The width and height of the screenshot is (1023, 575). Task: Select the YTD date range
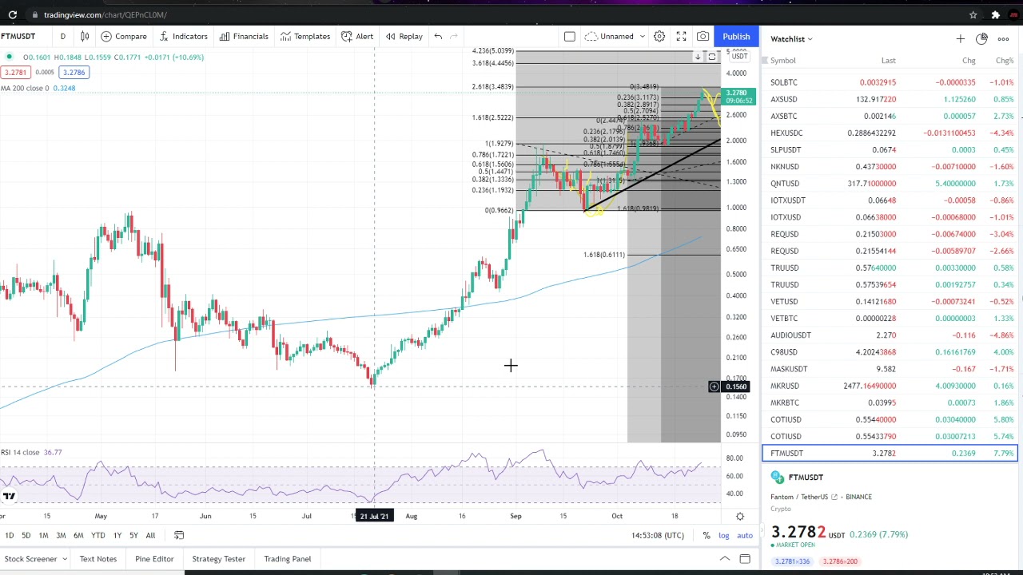(x=98, y=535)
